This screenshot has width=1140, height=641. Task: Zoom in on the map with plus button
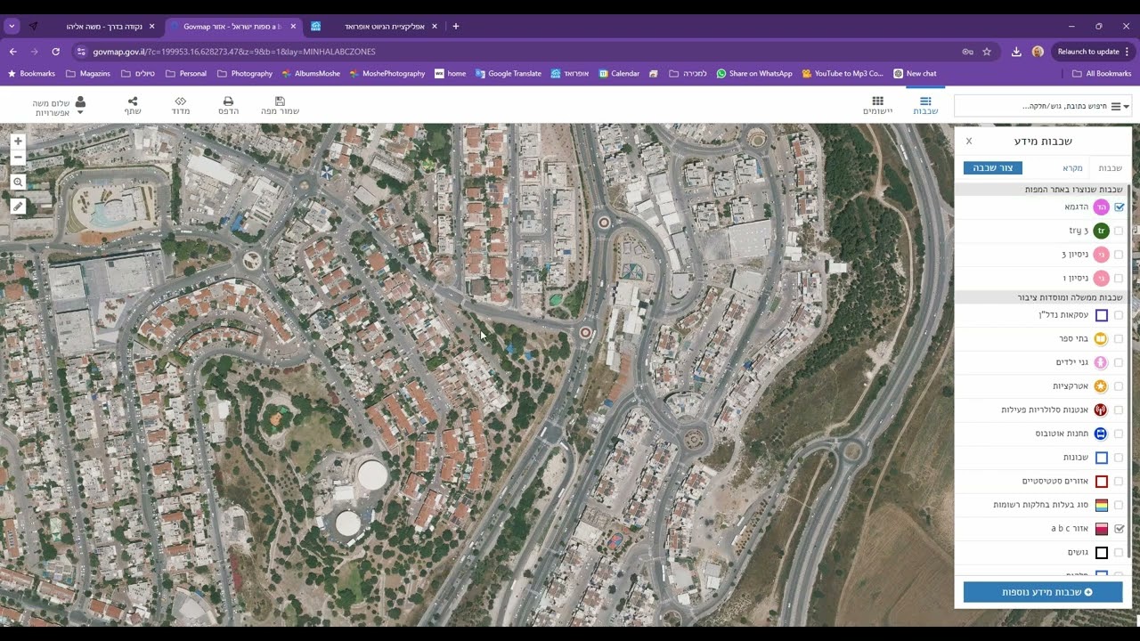(18, 141)
